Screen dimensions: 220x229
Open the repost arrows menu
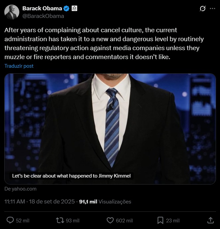coord(59,220)
